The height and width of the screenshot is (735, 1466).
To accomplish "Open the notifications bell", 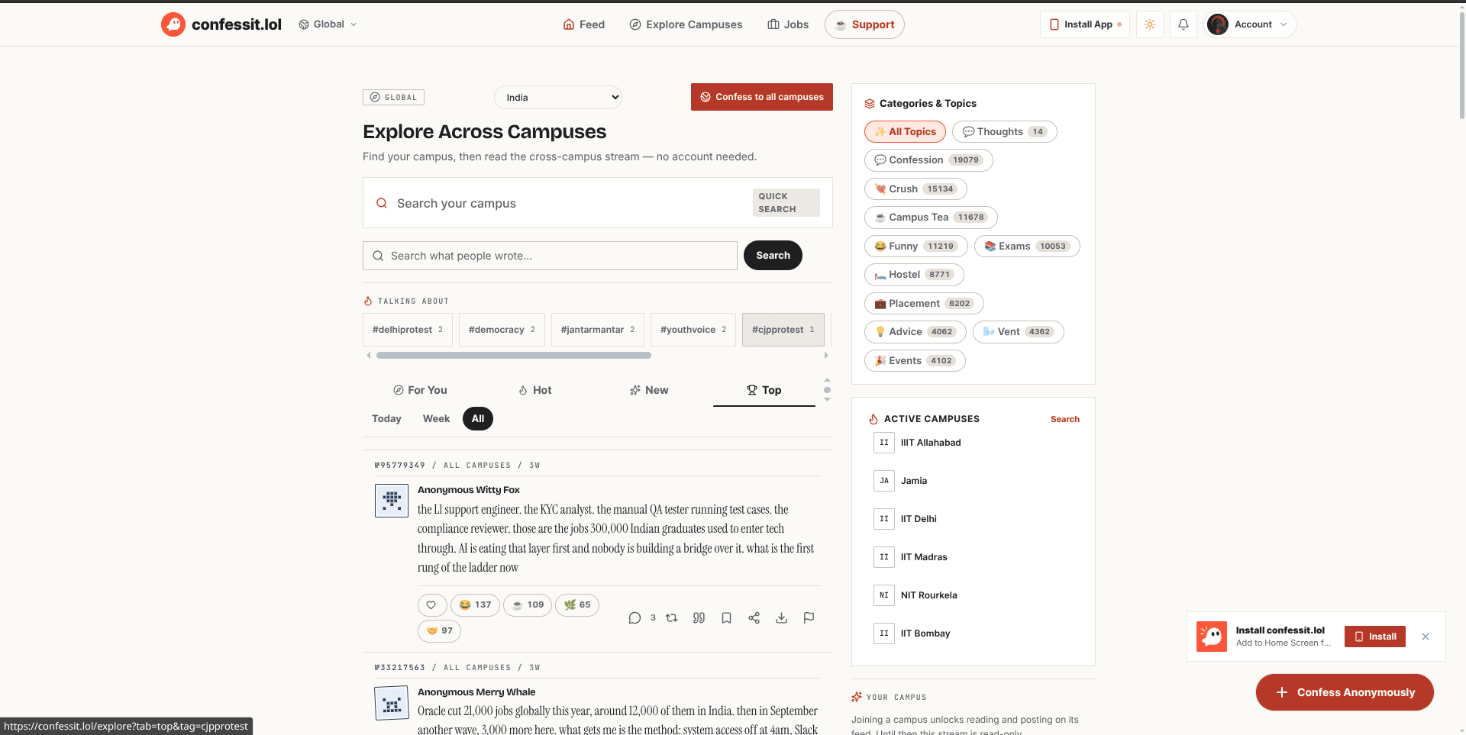I will point(1183,24).
